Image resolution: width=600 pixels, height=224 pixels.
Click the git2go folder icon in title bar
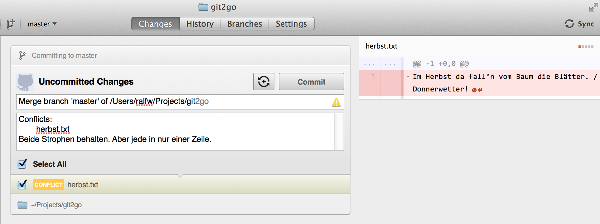[x=203, y=7]
